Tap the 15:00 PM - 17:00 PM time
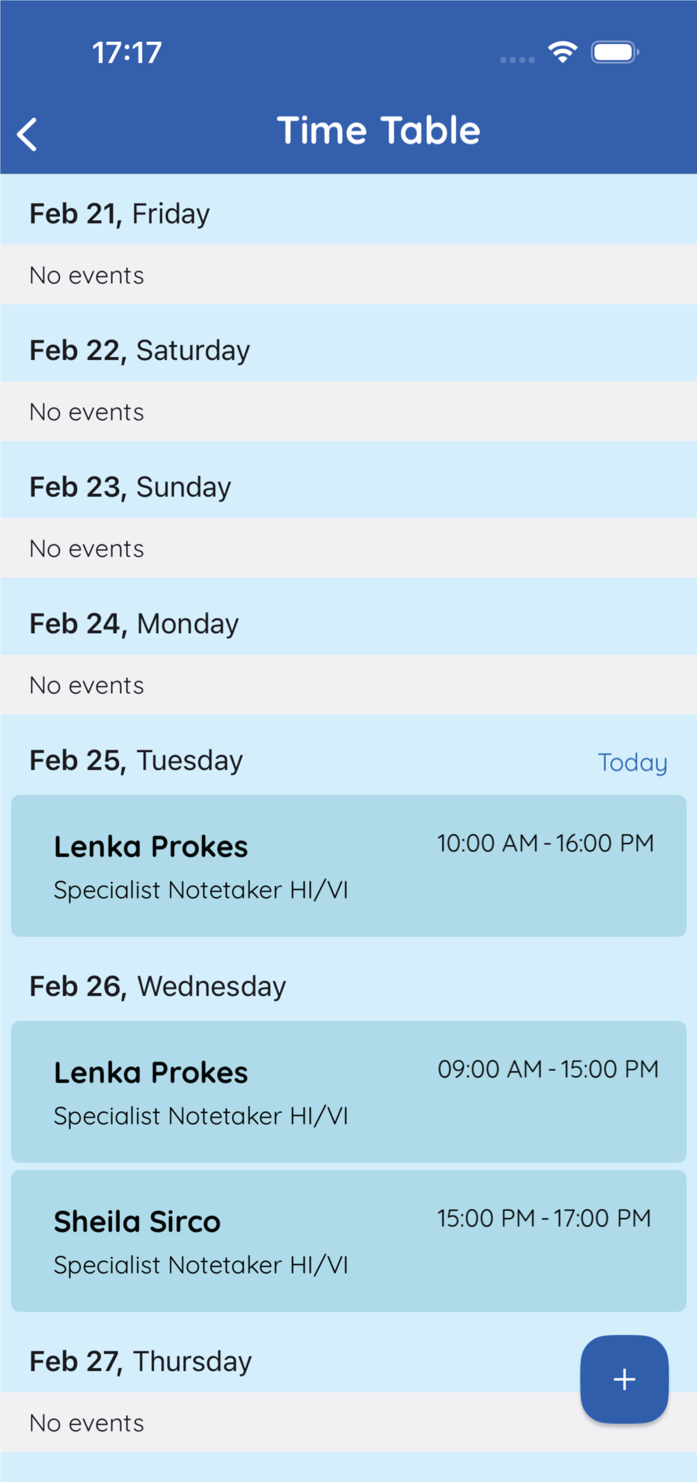Image resolution: width=697 pixels, height=1482 pixels. [544, 1218]
